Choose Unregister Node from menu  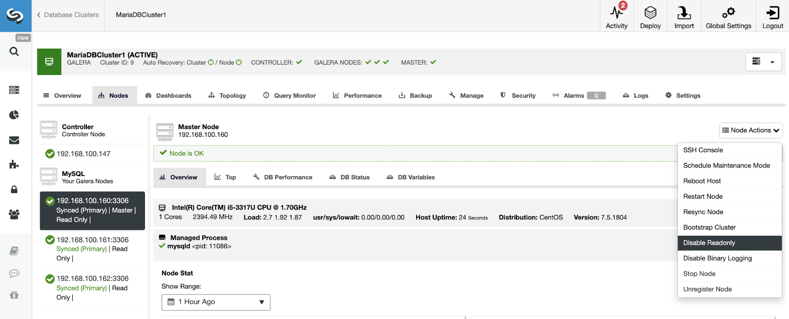tap(729, 289)
